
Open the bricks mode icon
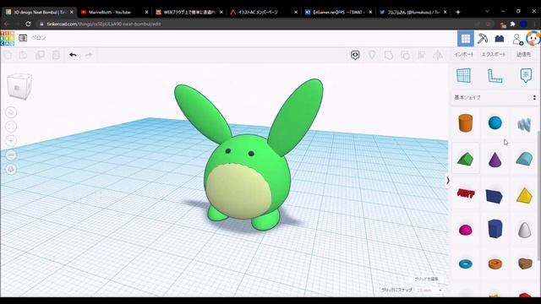(x=500, y=39)
